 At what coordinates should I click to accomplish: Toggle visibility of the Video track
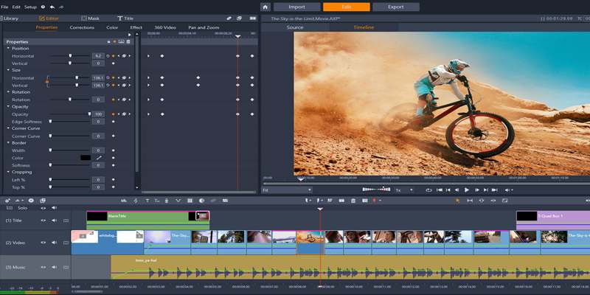[43, 240]
